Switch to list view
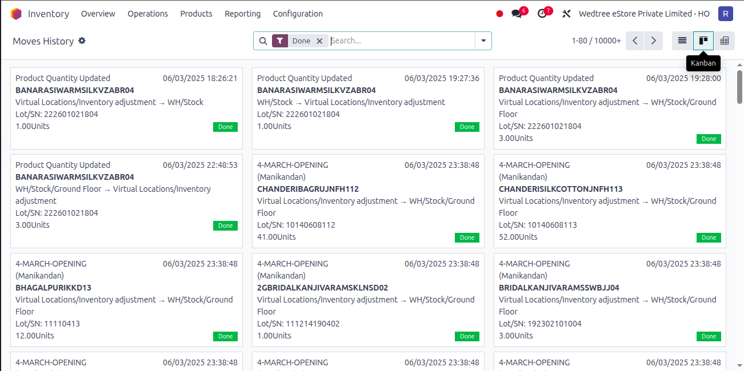This screenshot has width=744, height=371. coord(682,41)
